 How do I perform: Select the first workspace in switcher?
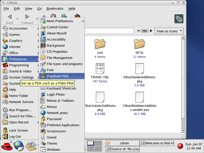point(91,143)
